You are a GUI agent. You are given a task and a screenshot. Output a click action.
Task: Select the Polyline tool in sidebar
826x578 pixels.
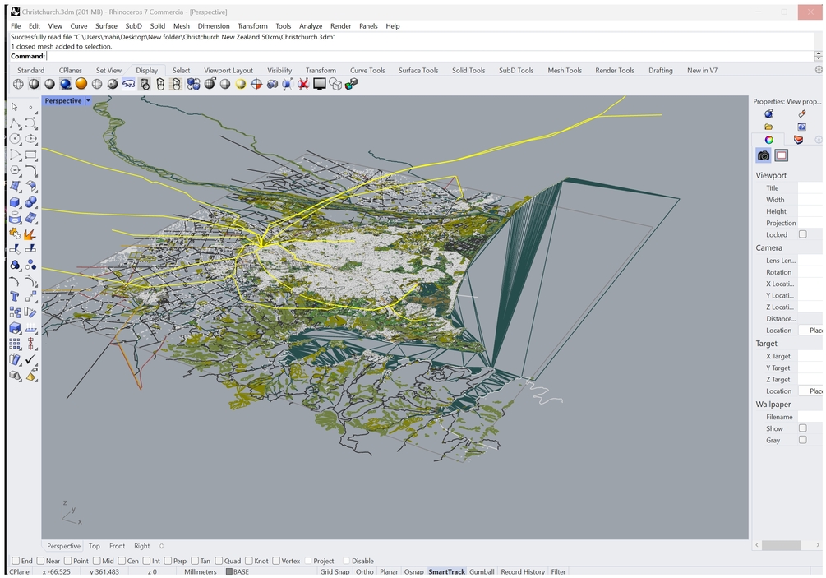[x=15, y=123]
